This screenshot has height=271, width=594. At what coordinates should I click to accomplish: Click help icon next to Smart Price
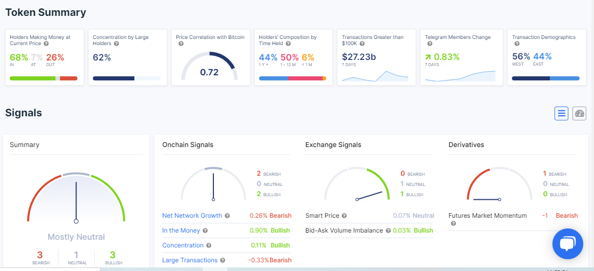tap(344, 216)
